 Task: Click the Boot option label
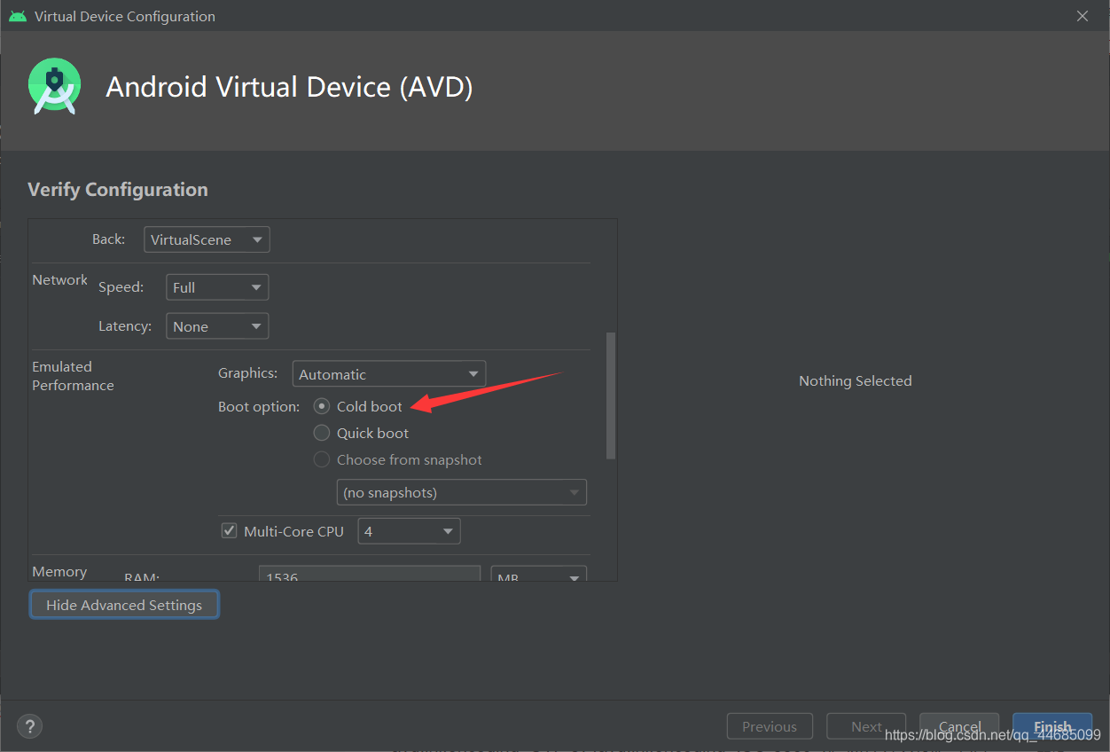pos(259,406)
